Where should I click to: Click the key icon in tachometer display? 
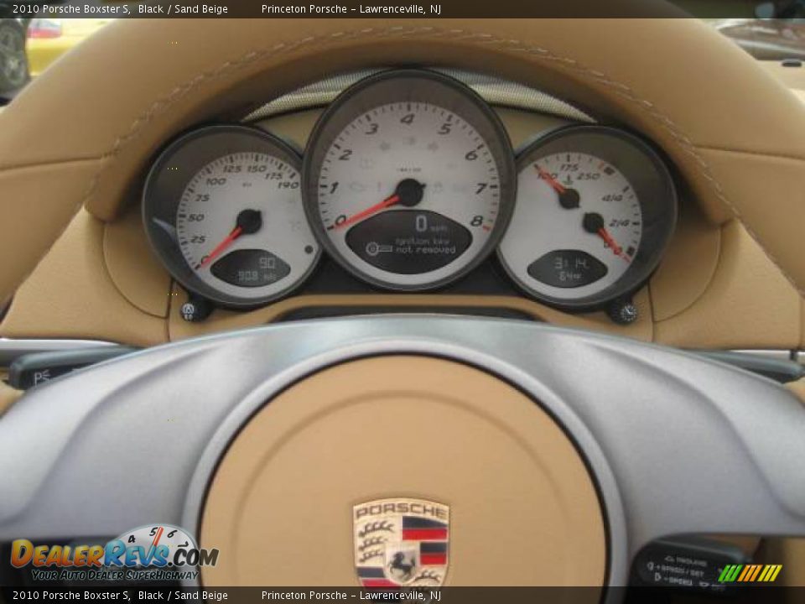coord(379,249)
